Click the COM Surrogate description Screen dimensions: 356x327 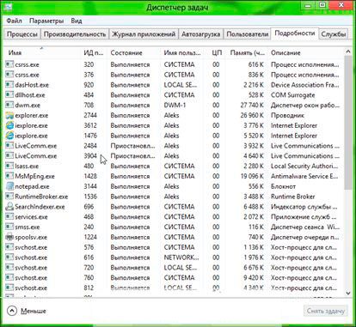point(292,95)
